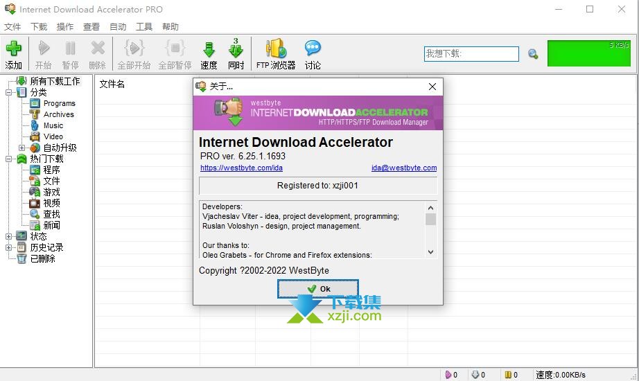Select the Video category icon
This screenshot has height=381, width=639.
35,136
